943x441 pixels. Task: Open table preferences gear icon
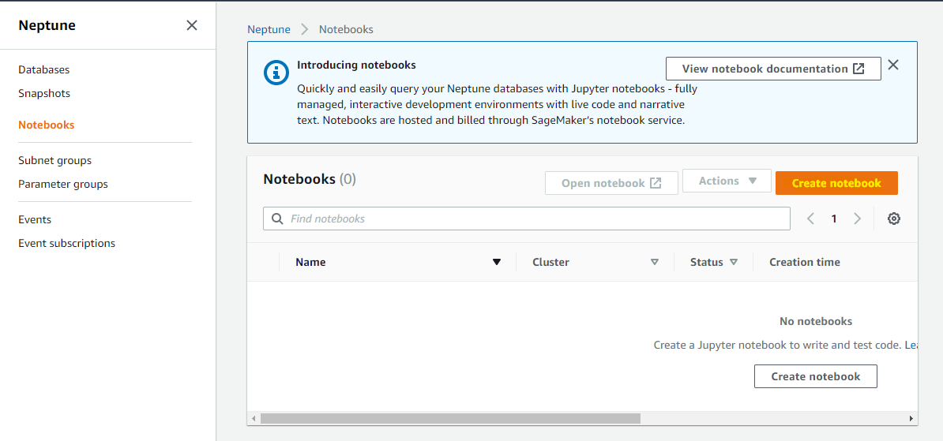click(894, 219)
